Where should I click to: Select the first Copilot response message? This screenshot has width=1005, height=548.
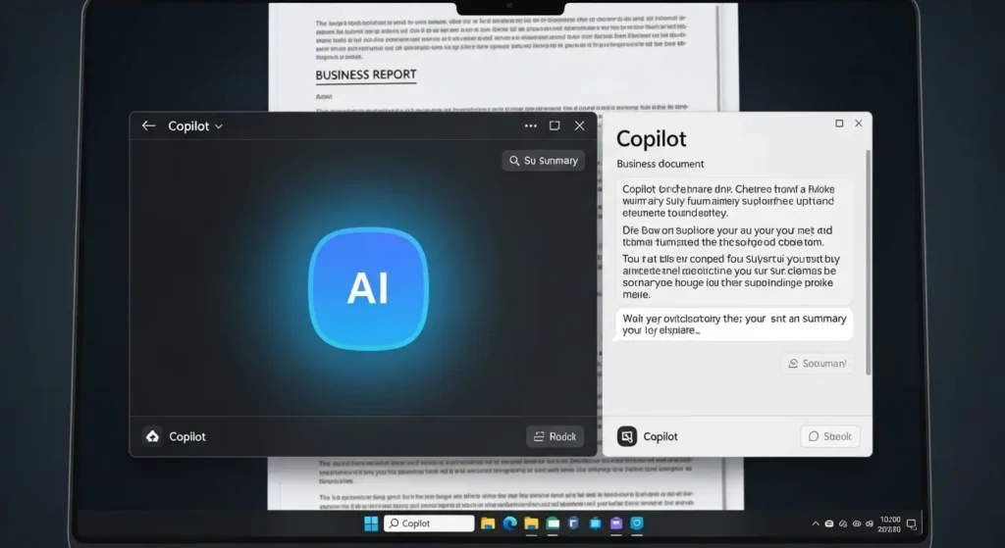734,241
